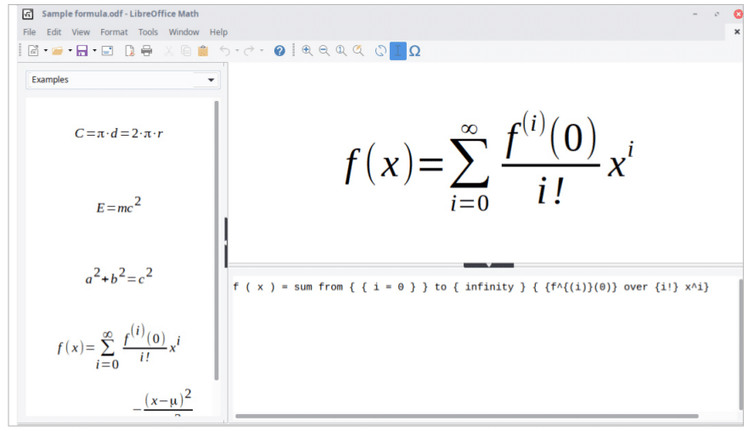749x431 pixels.
Task: Insert the E=mc² example formula
Action: click(x=118, y=206)
